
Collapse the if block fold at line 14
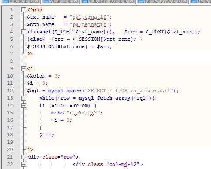coord(23,106)
